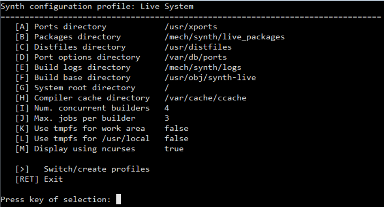Choose the [D] Port options directory entry

coord(77,57)
